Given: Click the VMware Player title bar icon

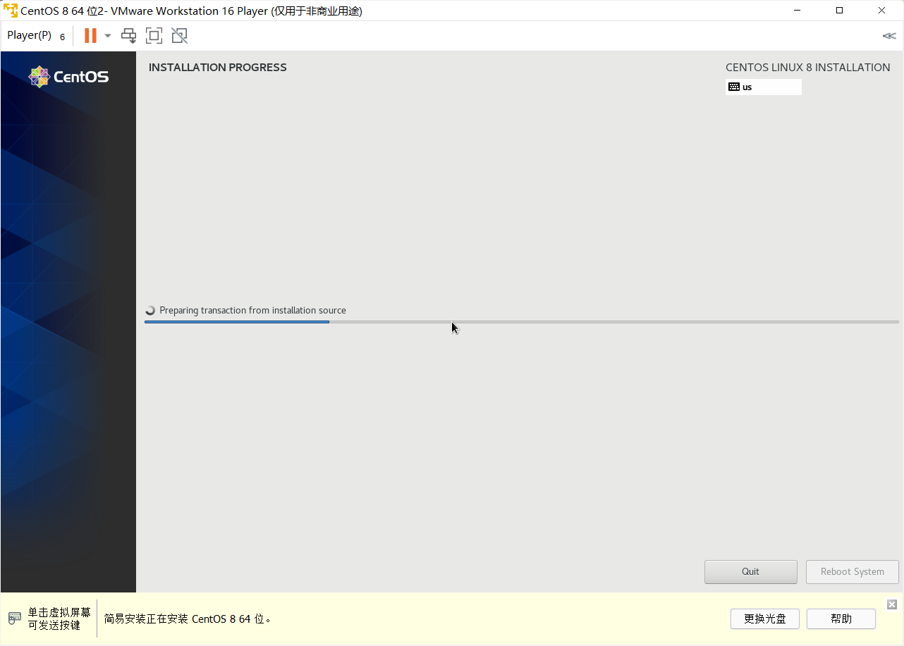Looking at the screenshot, I should [11, 11].
